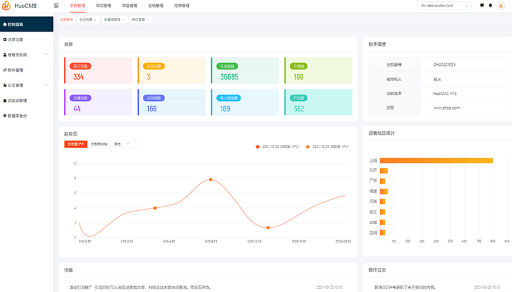This screenshot has height=292, width=512.
Task: Open the 其他 dropdown in the trend chart
Action: coord(123,144)
